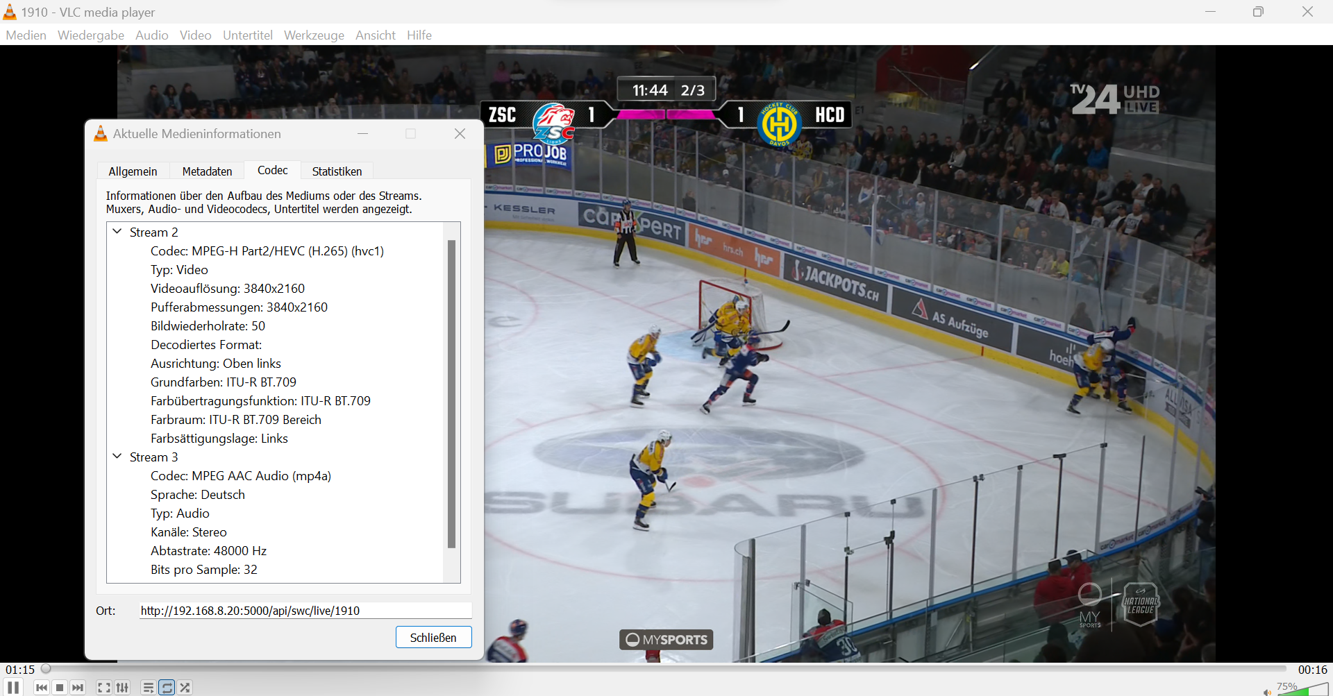Image resolution: width=1333 pixels, height=696 pixels.
Task: Select Bits pro Sample: 32 row
Action: coord(204,570)
